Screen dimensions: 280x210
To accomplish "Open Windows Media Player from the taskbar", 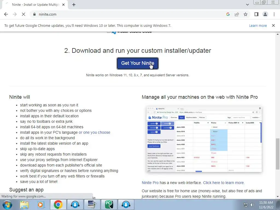I will 40,205.
